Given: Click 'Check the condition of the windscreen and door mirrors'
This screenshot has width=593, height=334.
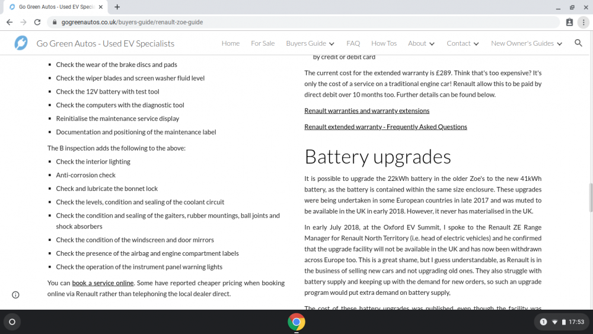Looking at the screenshot, I should coord(135,240).
